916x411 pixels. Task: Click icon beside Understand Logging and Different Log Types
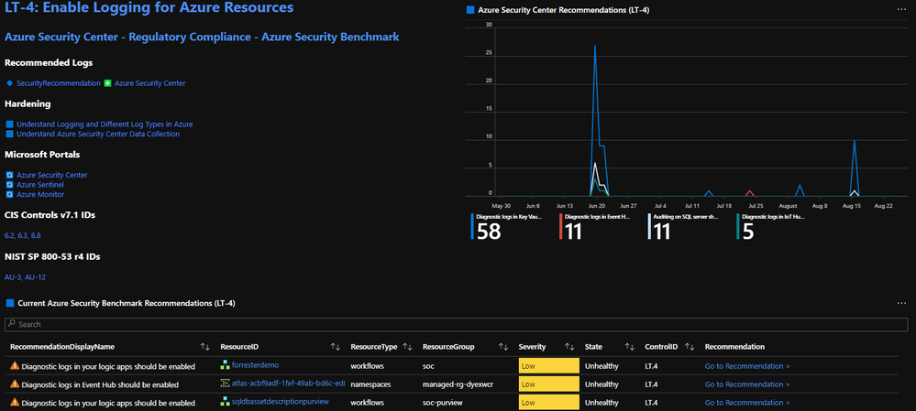point(9,124)
